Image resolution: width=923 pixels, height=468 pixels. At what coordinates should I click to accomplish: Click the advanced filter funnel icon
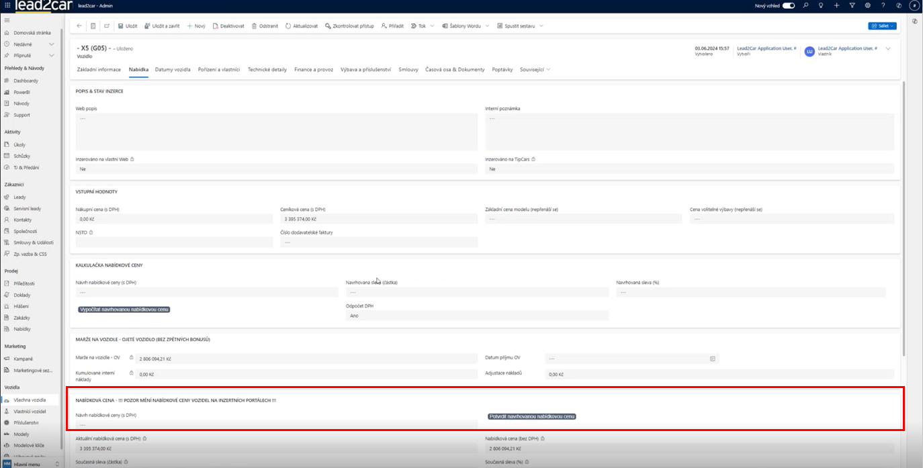click(x=852, y=5)
